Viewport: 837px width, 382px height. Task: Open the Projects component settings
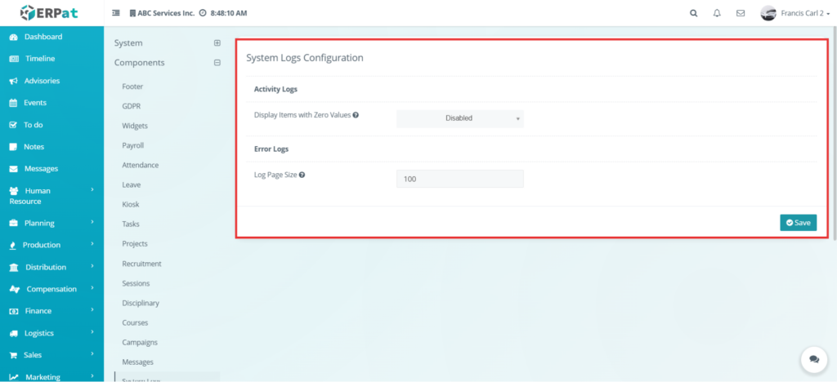[135, 244]
